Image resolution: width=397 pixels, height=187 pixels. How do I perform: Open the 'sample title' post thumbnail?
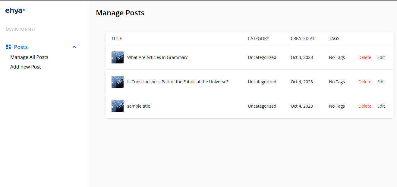point(117,106)
